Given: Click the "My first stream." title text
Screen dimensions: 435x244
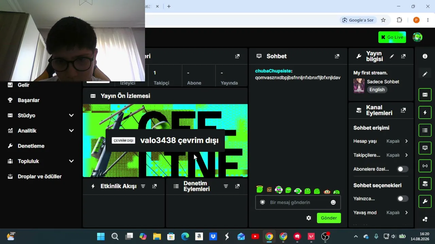Looking at the screenshot, I should 370,73.
